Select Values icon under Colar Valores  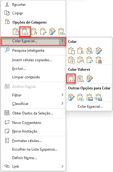pos(71,79)
